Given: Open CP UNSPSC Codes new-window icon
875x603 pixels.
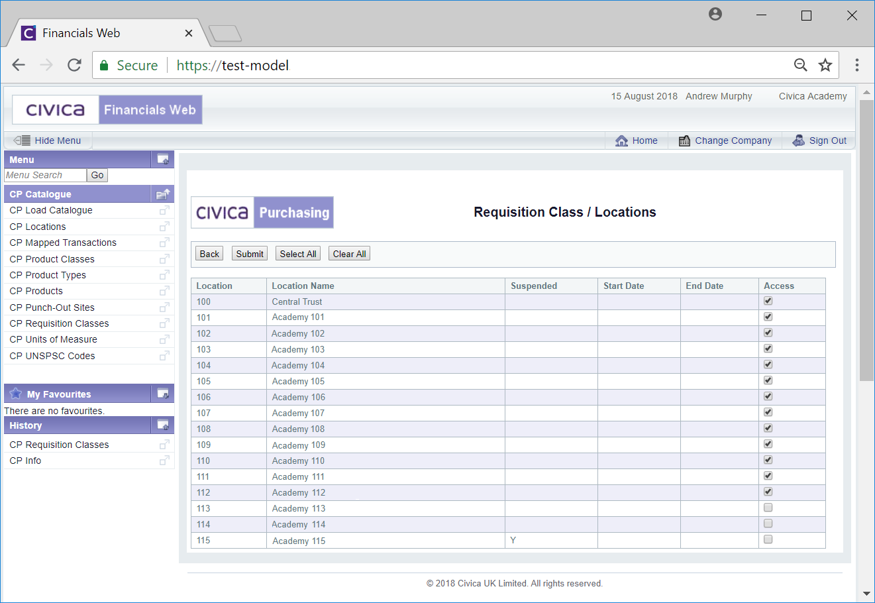Looking at the screenshot, I should [164, 356].
